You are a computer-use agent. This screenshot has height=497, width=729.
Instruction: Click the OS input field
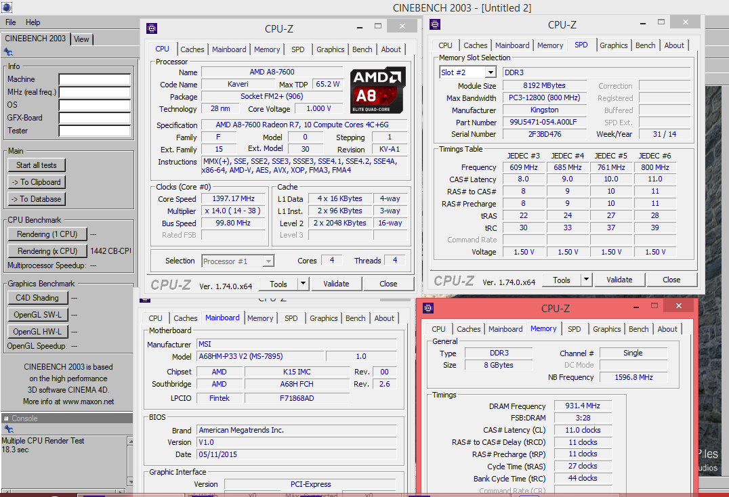(x=94, y=105)
